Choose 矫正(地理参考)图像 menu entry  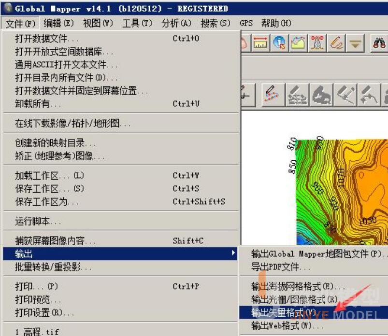tap(121, 156)
